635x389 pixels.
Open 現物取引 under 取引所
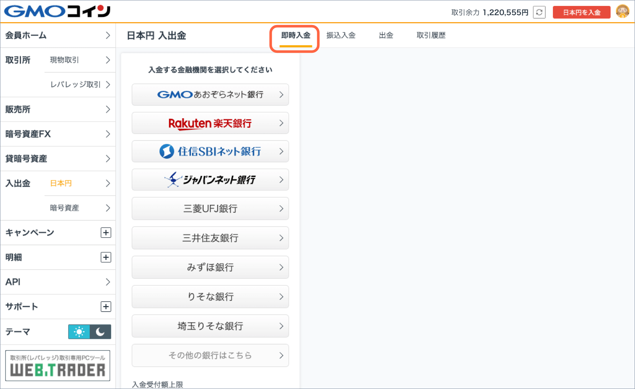80,60
